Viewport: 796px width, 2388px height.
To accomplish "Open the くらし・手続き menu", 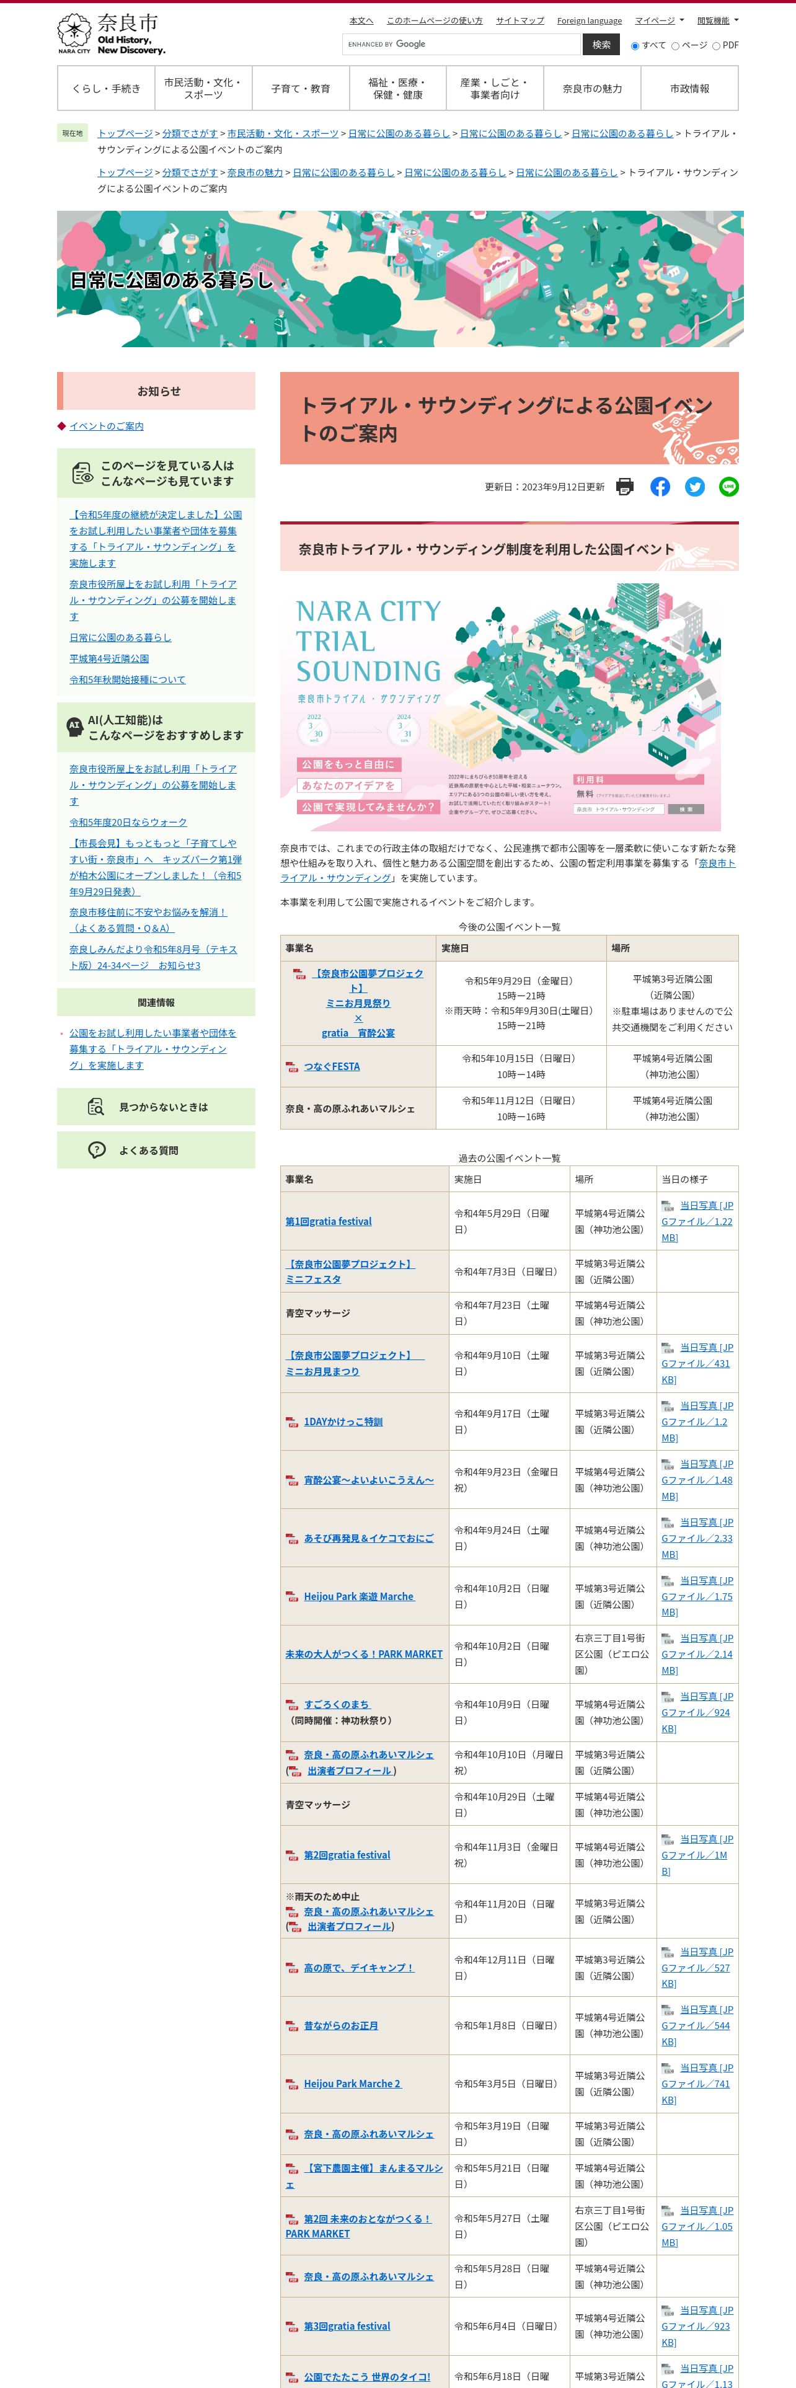I will click(x=105, y=89).
